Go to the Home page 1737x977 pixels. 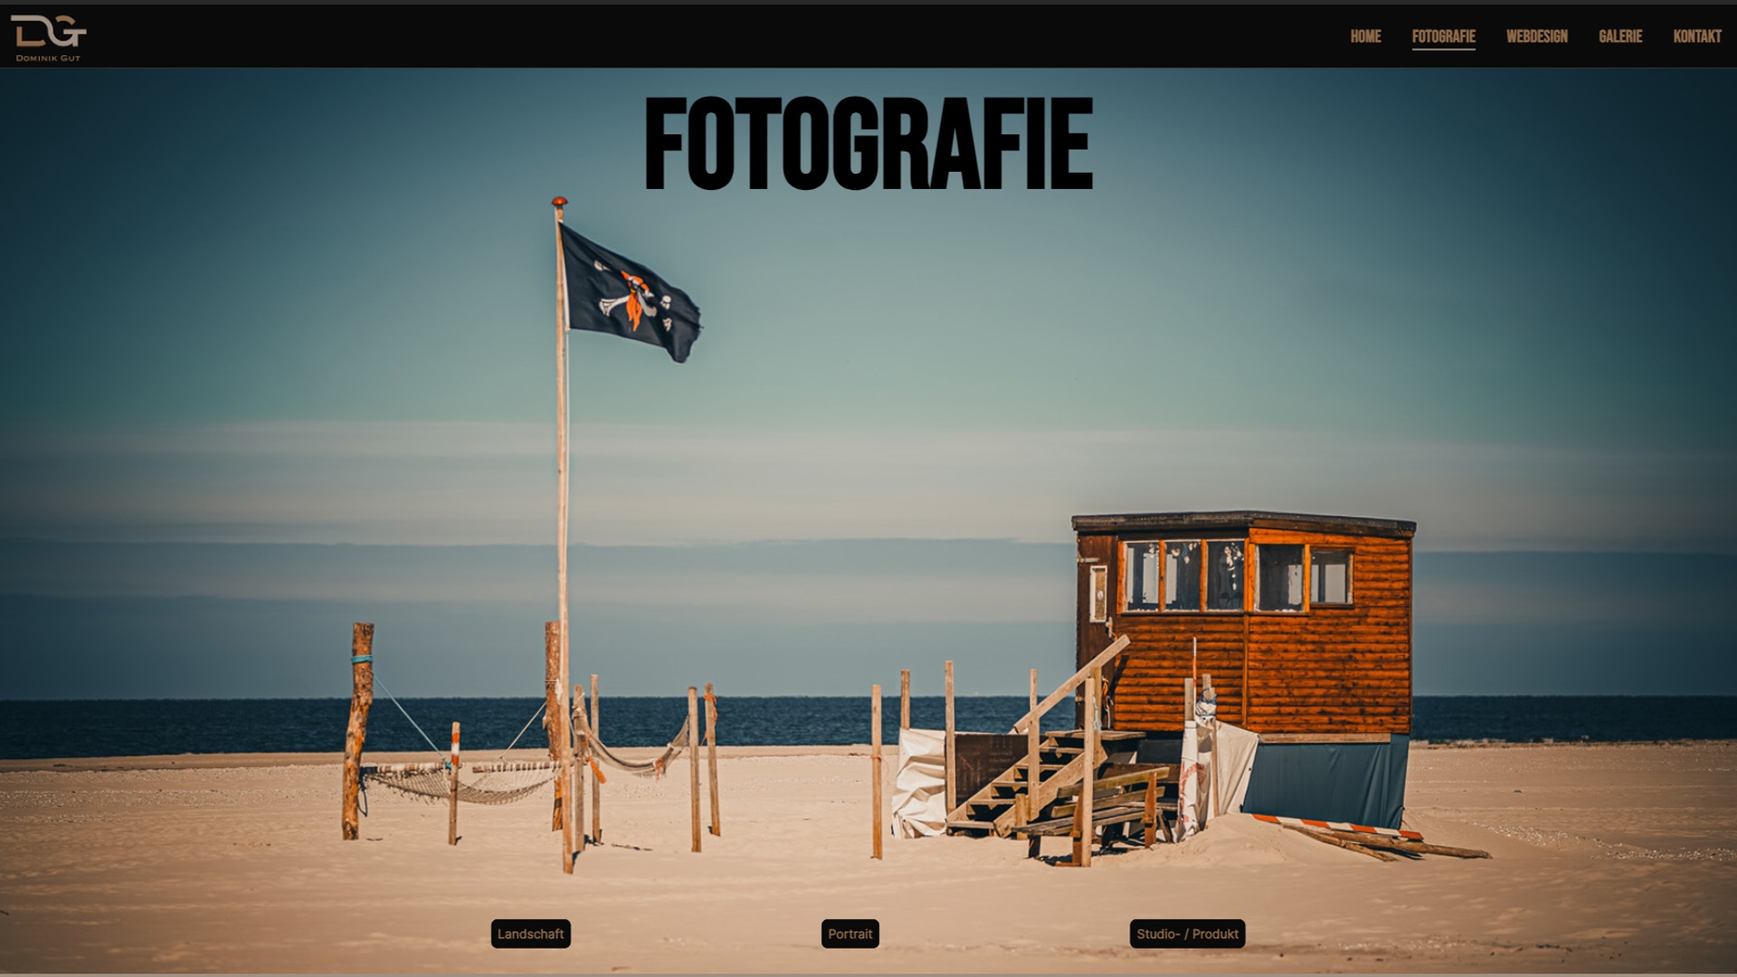1365,36
